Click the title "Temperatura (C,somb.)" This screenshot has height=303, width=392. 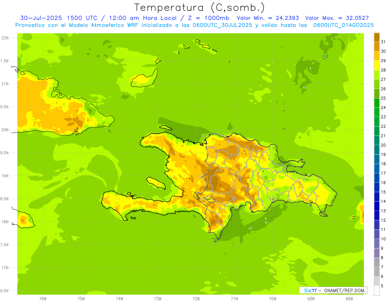(x=200, y=8)
